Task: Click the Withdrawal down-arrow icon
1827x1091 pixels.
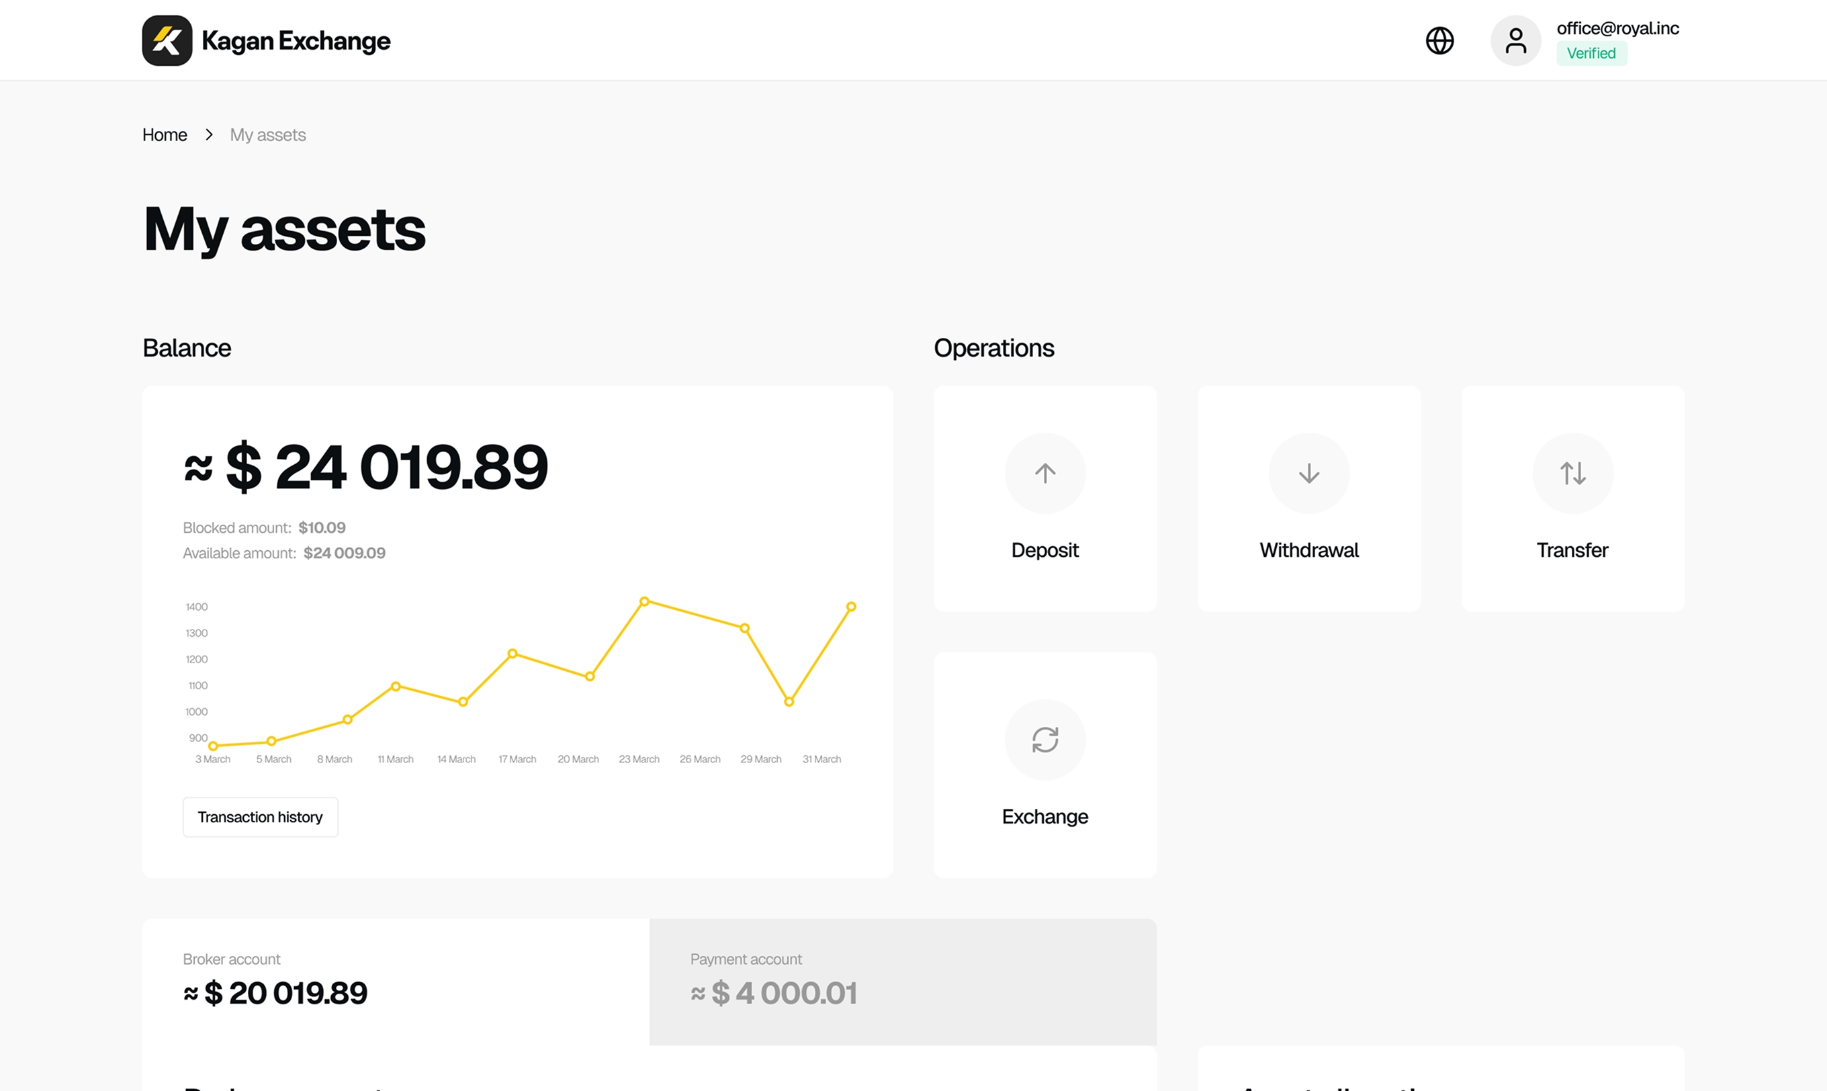Action: [1308, 473]
